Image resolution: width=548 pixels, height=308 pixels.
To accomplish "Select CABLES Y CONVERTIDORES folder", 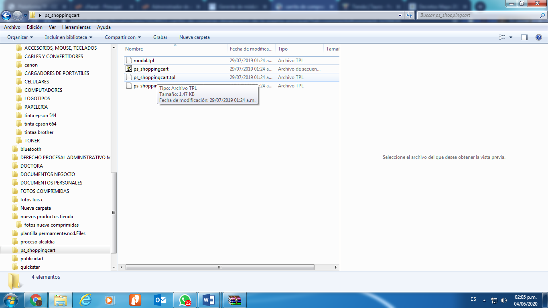I will (54, 57).
